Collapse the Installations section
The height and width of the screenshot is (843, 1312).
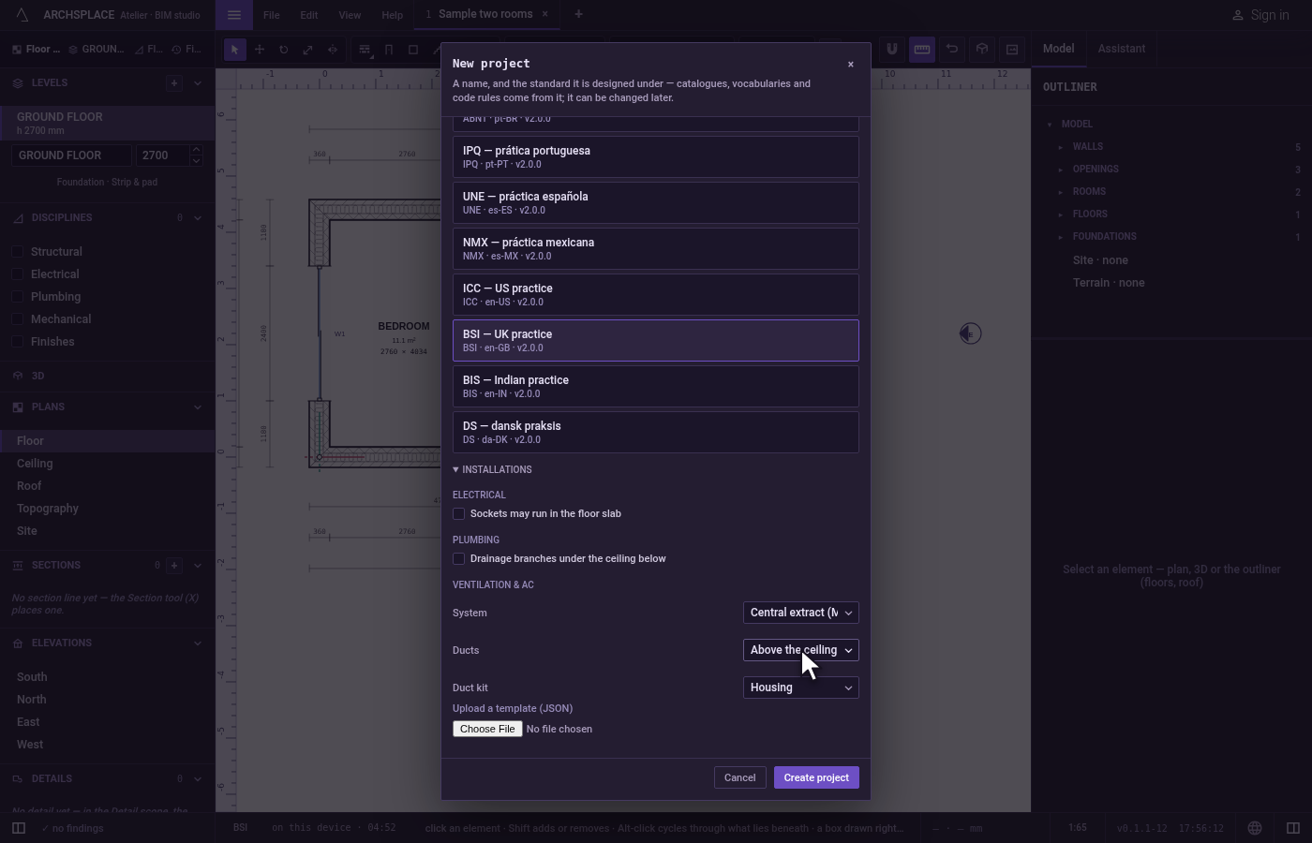(492, 469)
